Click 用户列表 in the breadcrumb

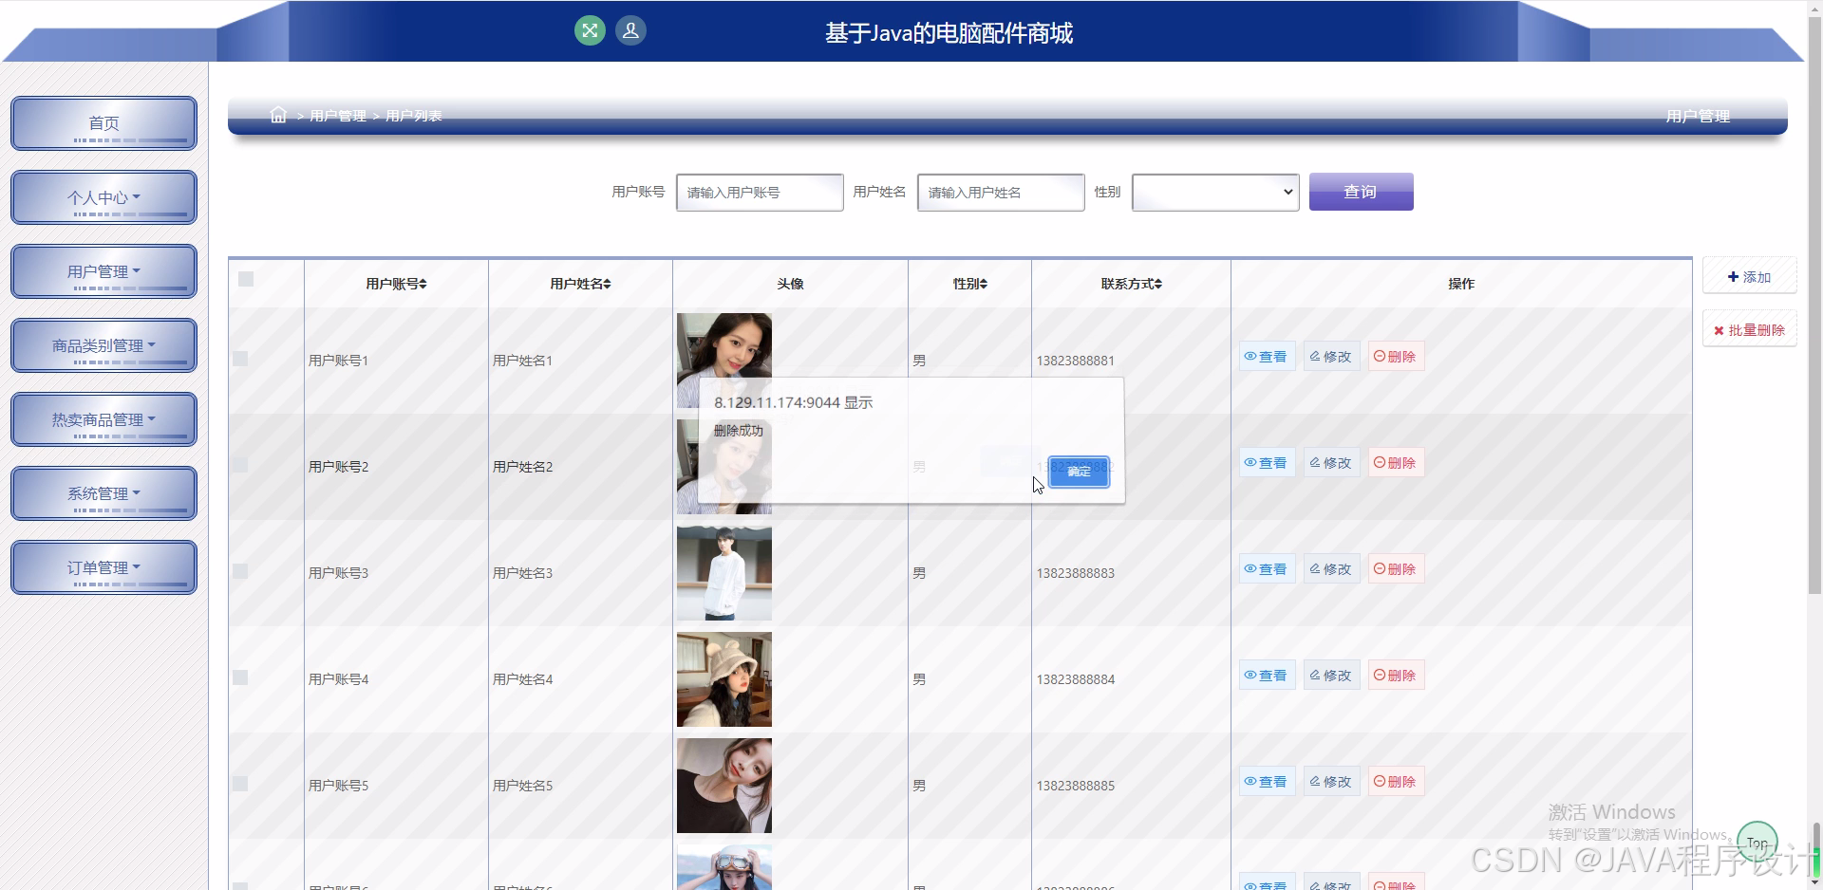414,116
